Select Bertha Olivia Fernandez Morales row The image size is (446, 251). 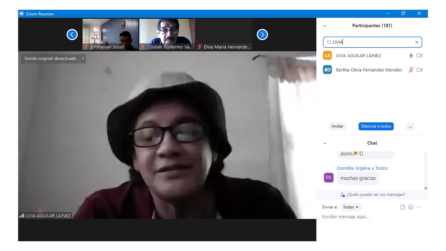(372, 70)
